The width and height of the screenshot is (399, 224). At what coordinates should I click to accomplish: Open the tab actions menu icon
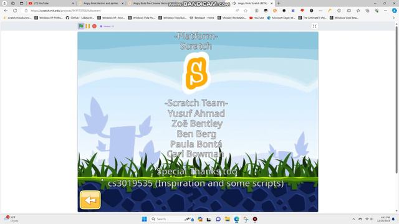(x=22, y=3)
